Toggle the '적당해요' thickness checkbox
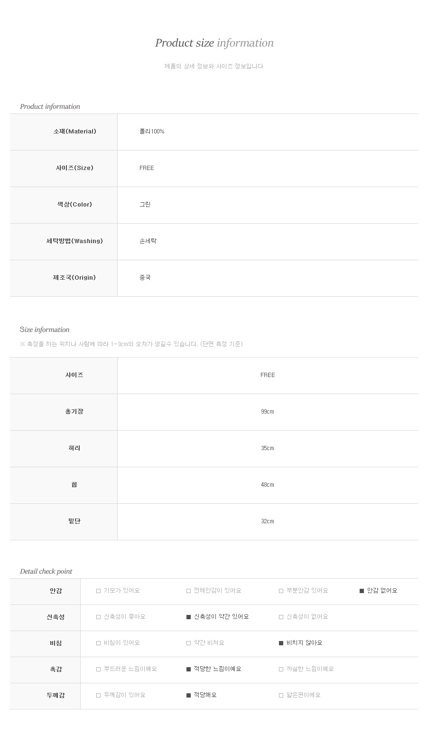Viewport: 427px width, 736px height. [x=188, y=696]
